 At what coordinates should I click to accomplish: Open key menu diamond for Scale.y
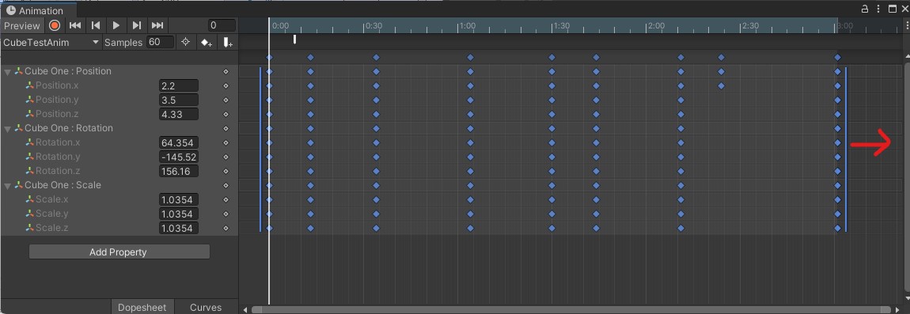(226, 214)
